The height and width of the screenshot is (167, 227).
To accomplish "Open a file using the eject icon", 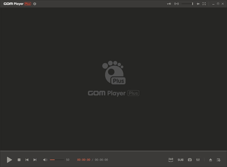I will pyautogui.click(x=210, y=160).
